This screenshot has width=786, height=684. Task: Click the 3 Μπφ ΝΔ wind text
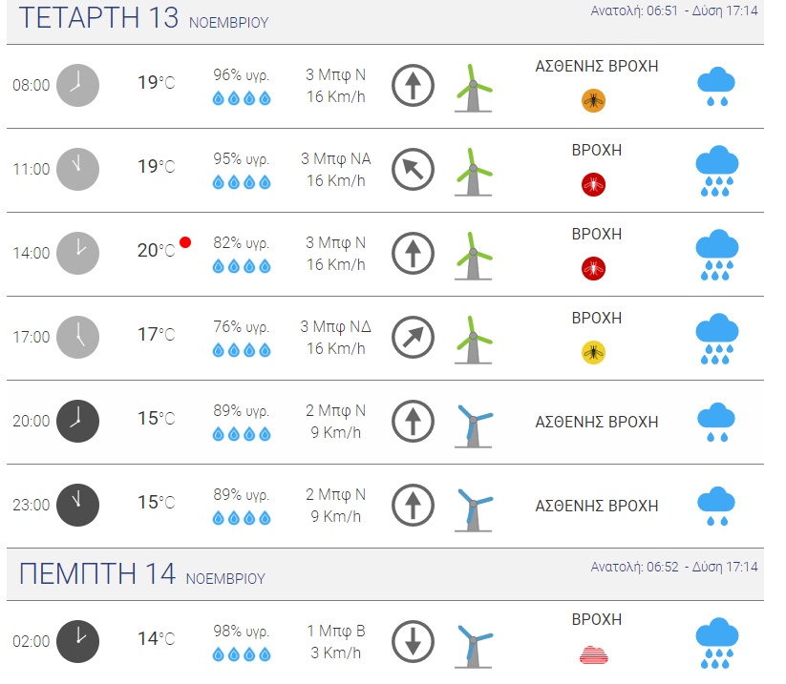tap(336, 327)
